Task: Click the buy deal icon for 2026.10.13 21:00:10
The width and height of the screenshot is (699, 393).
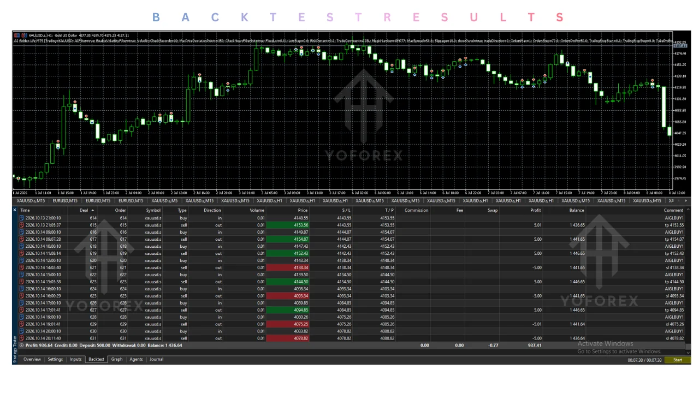Action: point(22,218)
